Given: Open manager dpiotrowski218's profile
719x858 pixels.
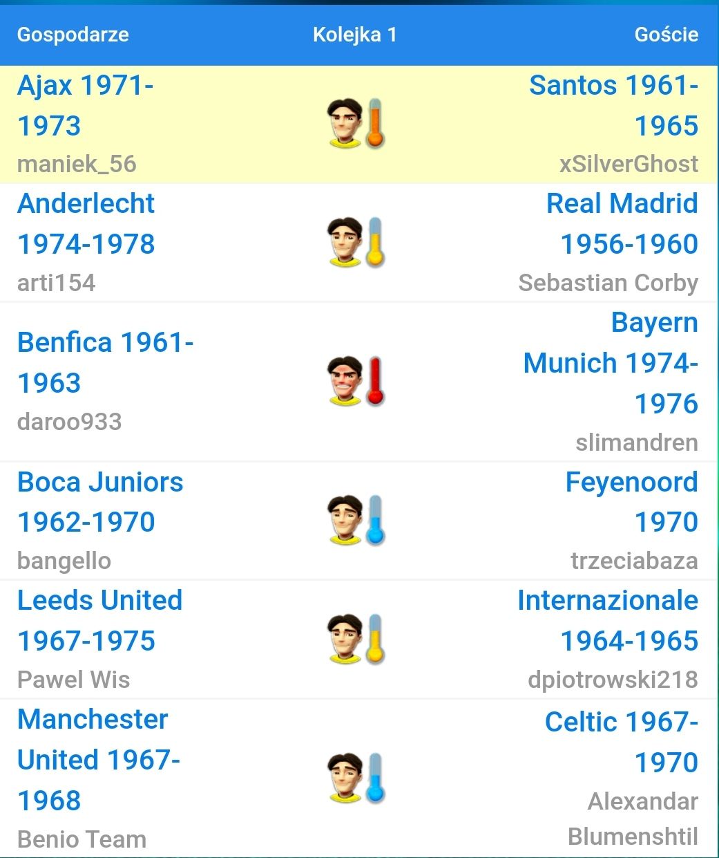Looking at the screenshot, I should point(613,680).
